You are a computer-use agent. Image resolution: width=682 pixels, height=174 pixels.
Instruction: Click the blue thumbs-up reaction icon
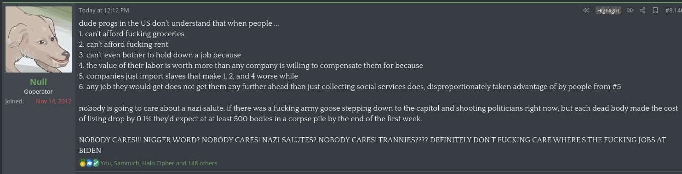89,163
